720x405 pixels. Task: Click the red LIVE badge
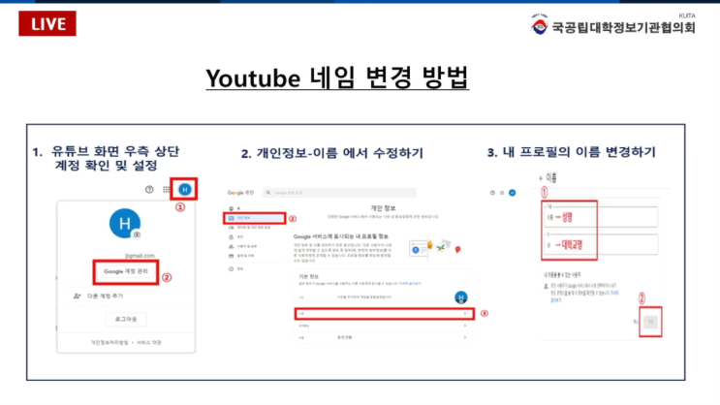click(47, 23)
